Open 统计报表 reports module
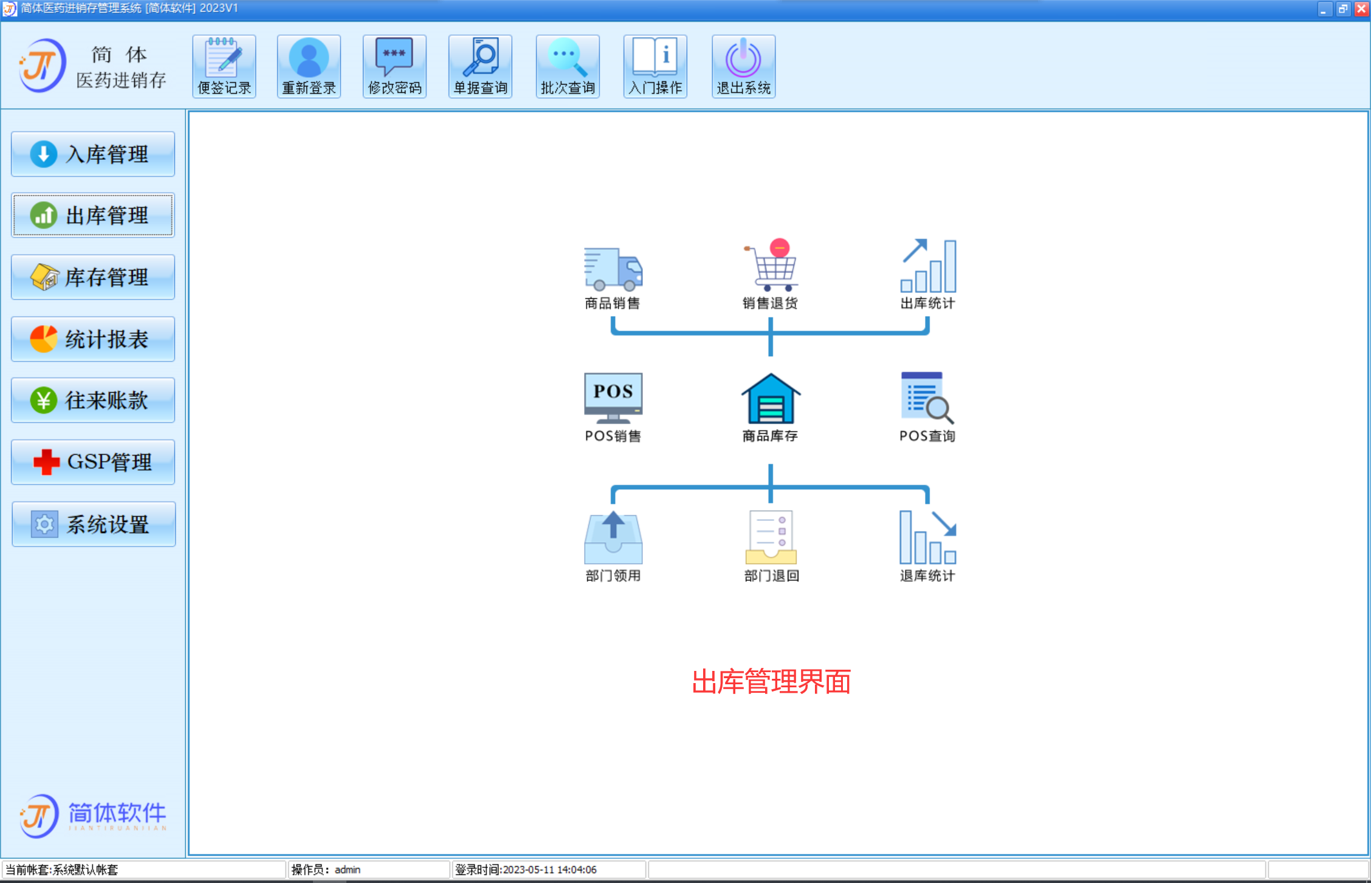This screenshot has height=883, width=1371. pyautogui.click(x=93, y=339)
